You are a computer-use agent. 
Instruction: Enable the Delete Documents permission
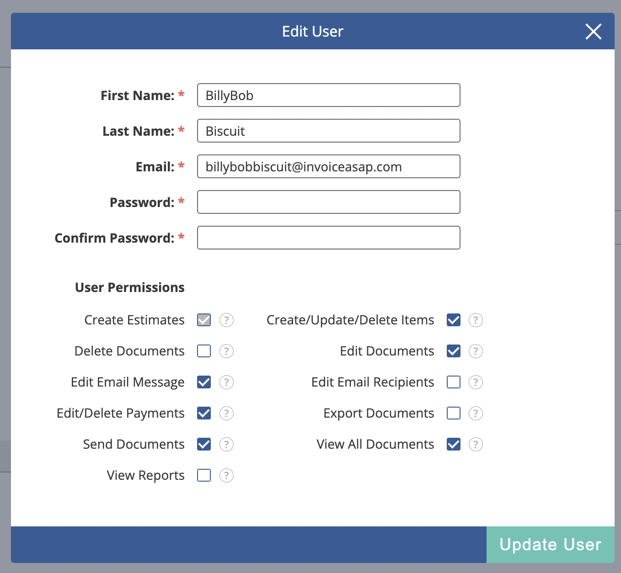204,351
